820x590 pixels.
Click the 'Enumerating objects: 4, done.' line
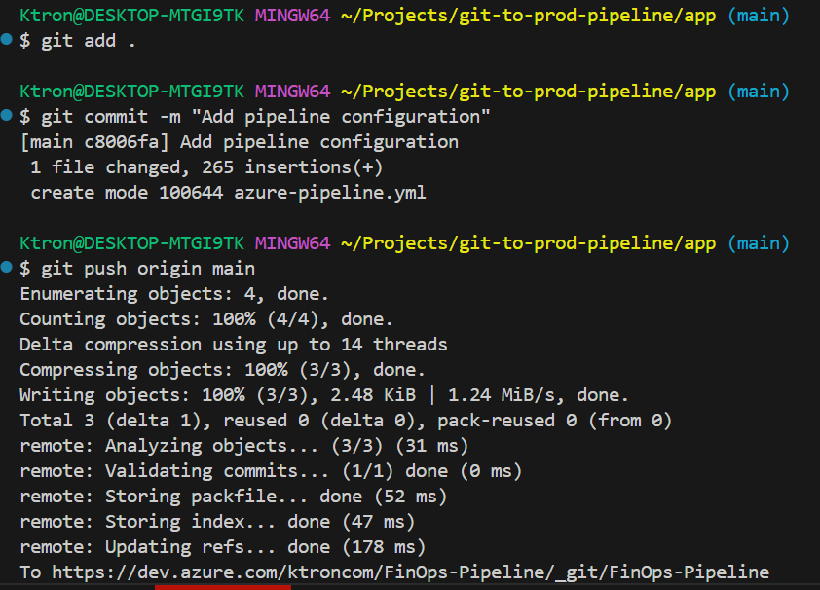point(174,293)
